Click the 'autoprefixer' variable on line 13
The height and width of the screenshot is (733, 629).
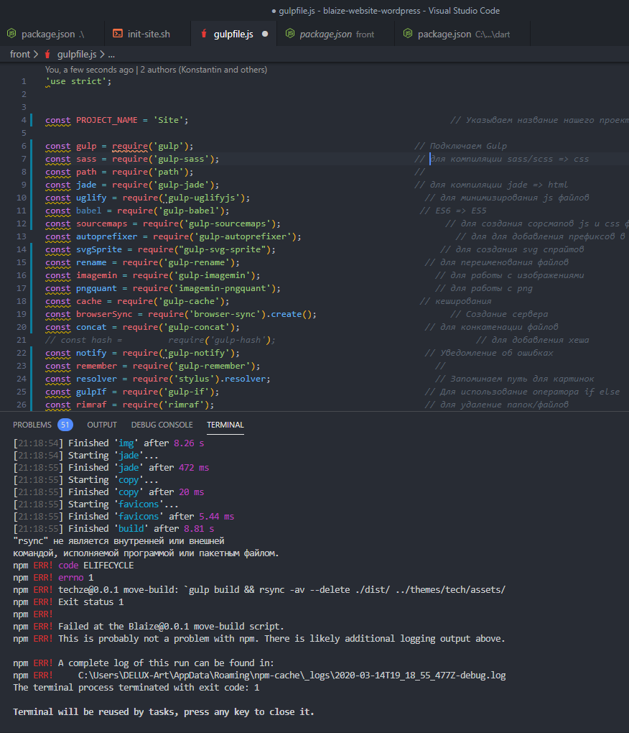tap(107, 236)
